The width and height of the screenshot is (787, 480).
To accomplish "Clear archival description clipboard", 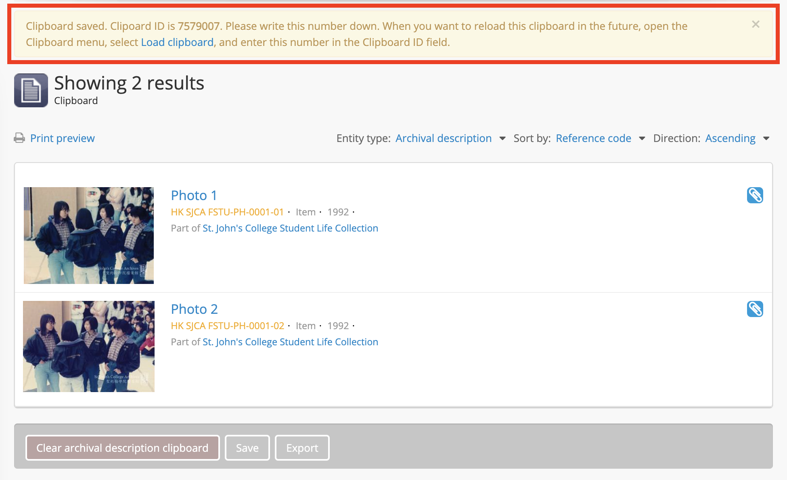I will pyautogui.click(x=122, y=448).
